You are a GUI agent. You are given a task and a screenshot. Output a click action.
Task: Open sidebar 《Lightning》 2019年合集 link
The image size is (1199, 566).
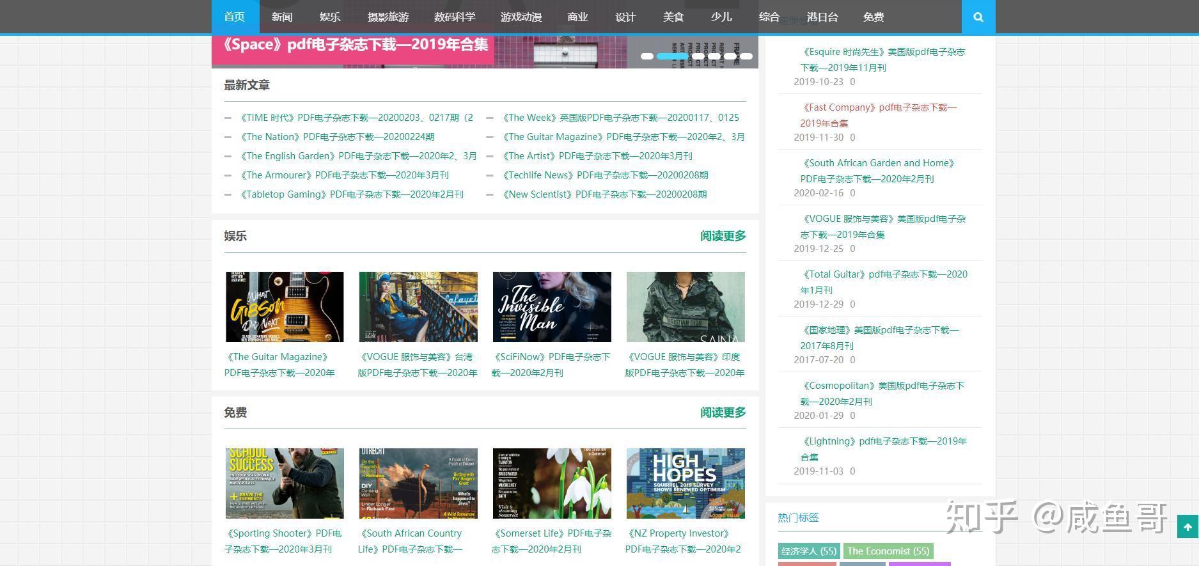(x=884, y=449)
